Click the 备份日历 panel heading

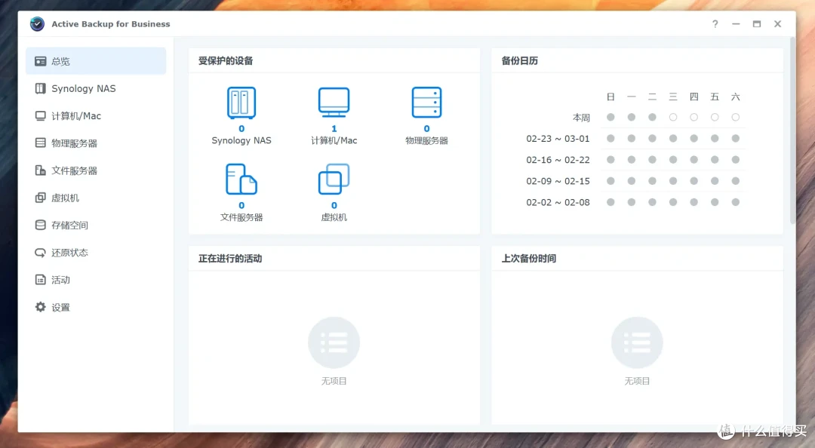519,61
